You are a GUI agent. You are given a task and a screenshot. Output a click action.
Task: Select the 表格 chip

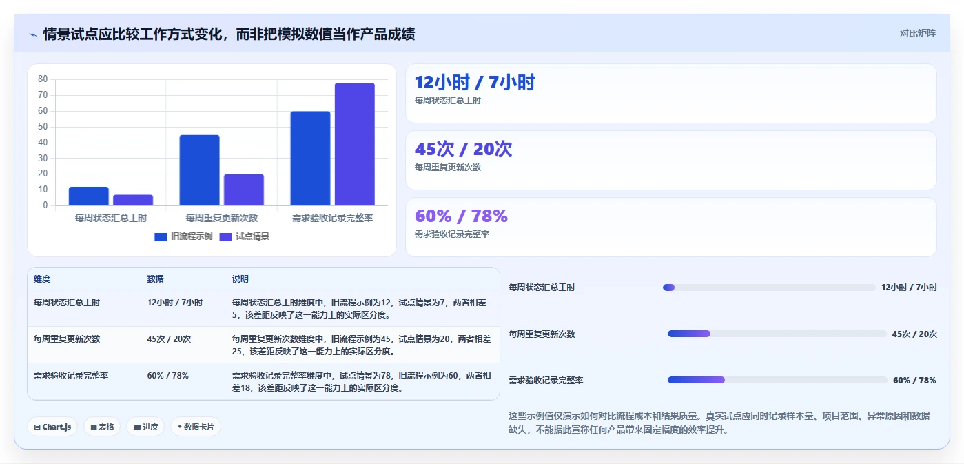pos(102,427)
